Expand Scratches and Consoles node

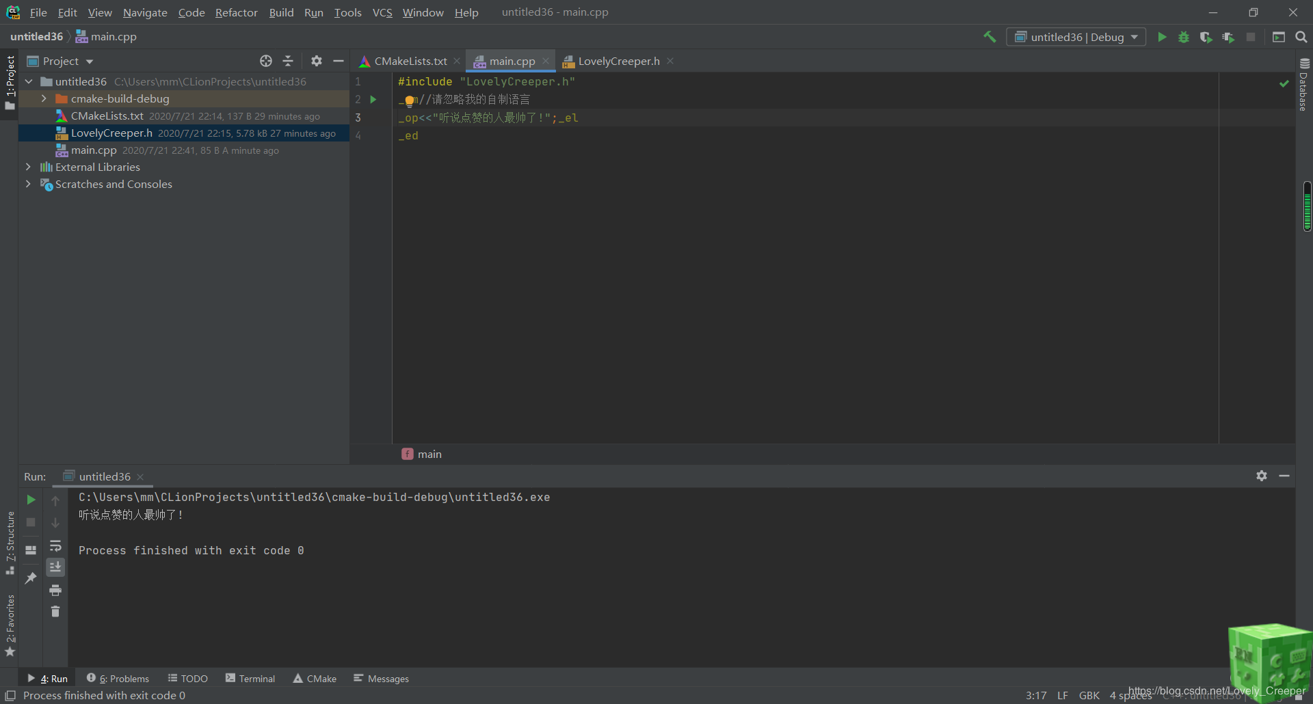(28, 184)
